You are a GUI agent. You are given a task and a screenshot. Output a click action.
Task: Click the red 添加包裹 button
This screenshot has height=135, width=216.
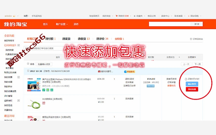[192, 89]
